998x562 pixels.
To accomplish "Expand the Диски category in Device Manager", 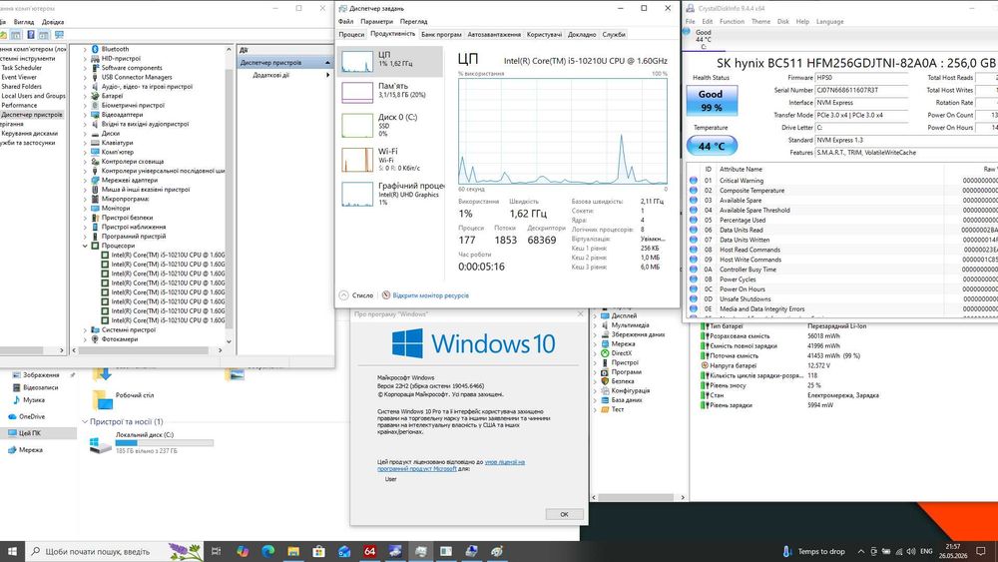I will (85, 134).
